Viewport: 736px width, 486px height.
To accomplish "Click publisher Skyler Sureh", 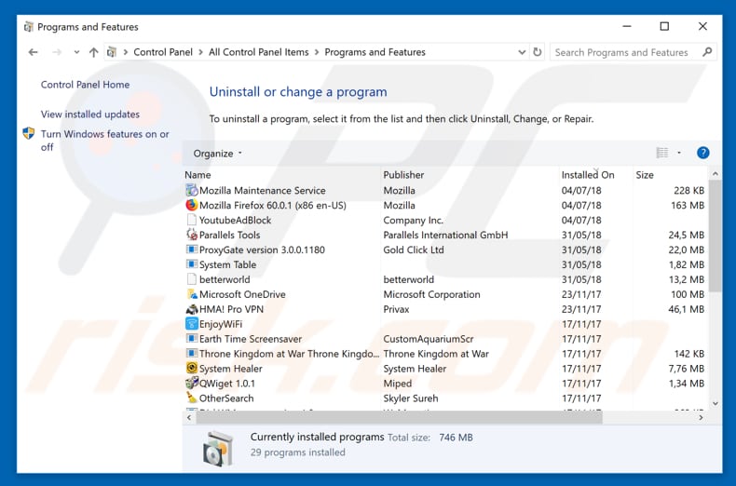I will (x=411, y=398).
